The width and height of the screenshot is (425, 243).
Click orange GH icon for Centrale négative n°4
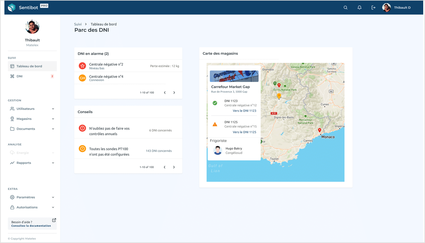point(82,78)
